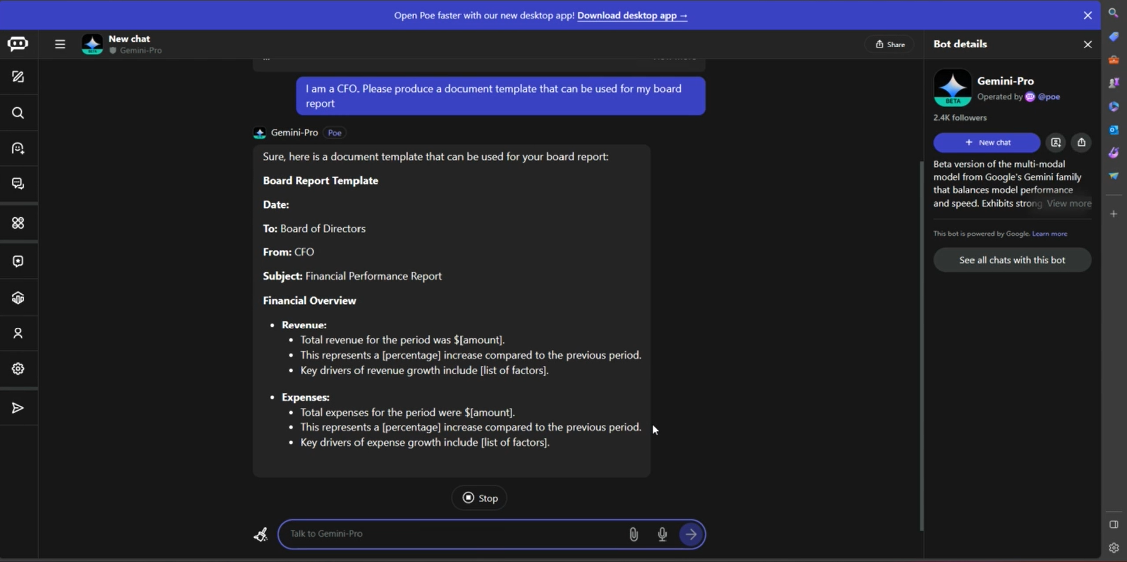This screenshot has height=562, width=1127.
Task: Open the starred chat bubble icon
Action: point(18,261)
